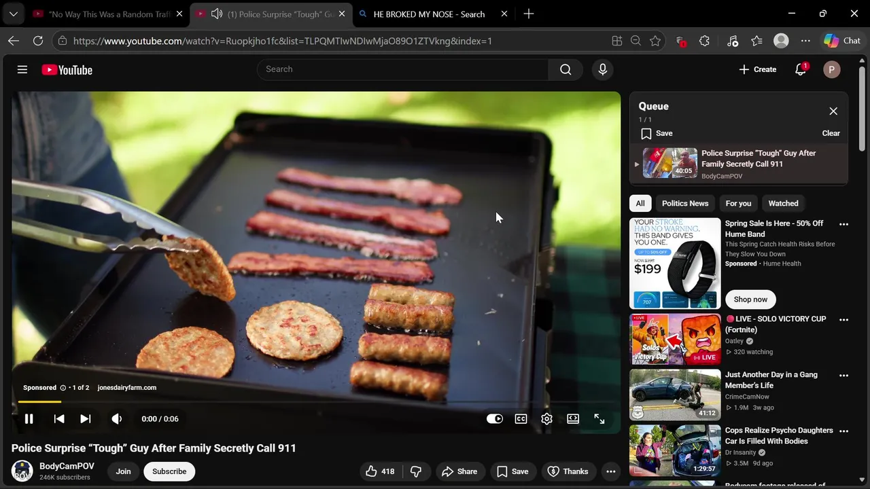Switch to HE BROKED MY NOSE tab
The height and width of the screenshot is (489, 870).
434,14
